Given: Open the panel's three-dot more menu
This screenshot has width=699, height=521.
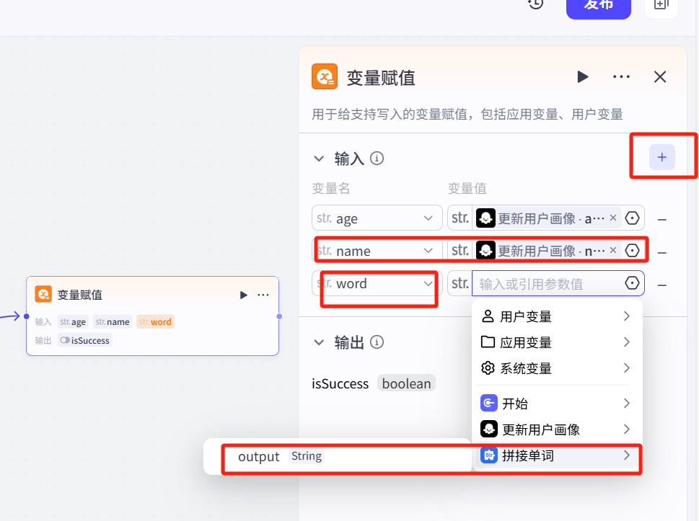Looking at the screenshot, I should [621, 76].
